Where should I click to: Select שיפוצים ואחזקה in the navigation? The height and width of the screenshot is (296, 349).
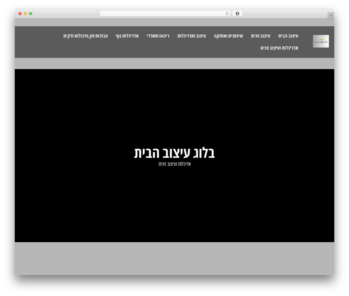[x=228, y=36]
